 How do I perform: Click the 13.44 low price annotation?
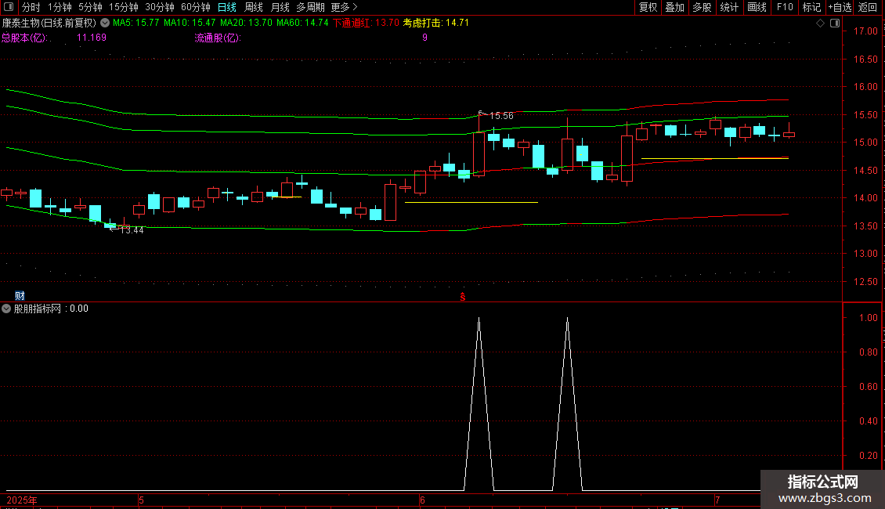132,230
